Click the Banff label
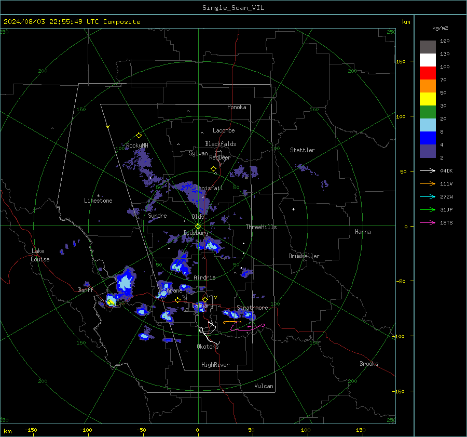 [x=86, y=290]
